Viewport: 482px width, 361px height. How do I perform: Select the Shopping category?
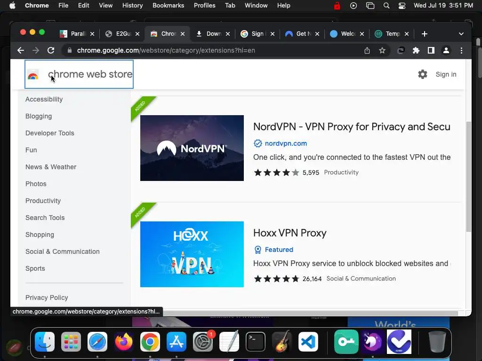click(40, 235)
